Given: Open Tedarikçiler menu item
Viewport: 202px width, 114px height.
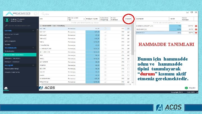Looking at the screenshot, I should pos(10,51).
